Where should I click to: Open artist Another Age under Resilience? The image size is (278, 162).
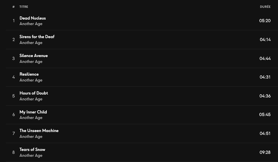point(31,80)
